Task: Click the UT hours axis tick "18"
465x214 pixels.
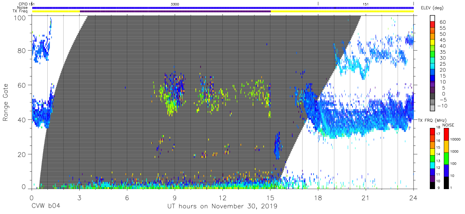Action: (318, 197)
